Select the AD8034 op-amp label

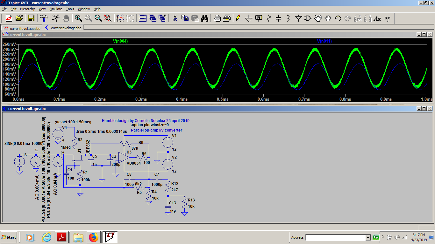pyautogui.click(x=134, y=163)
